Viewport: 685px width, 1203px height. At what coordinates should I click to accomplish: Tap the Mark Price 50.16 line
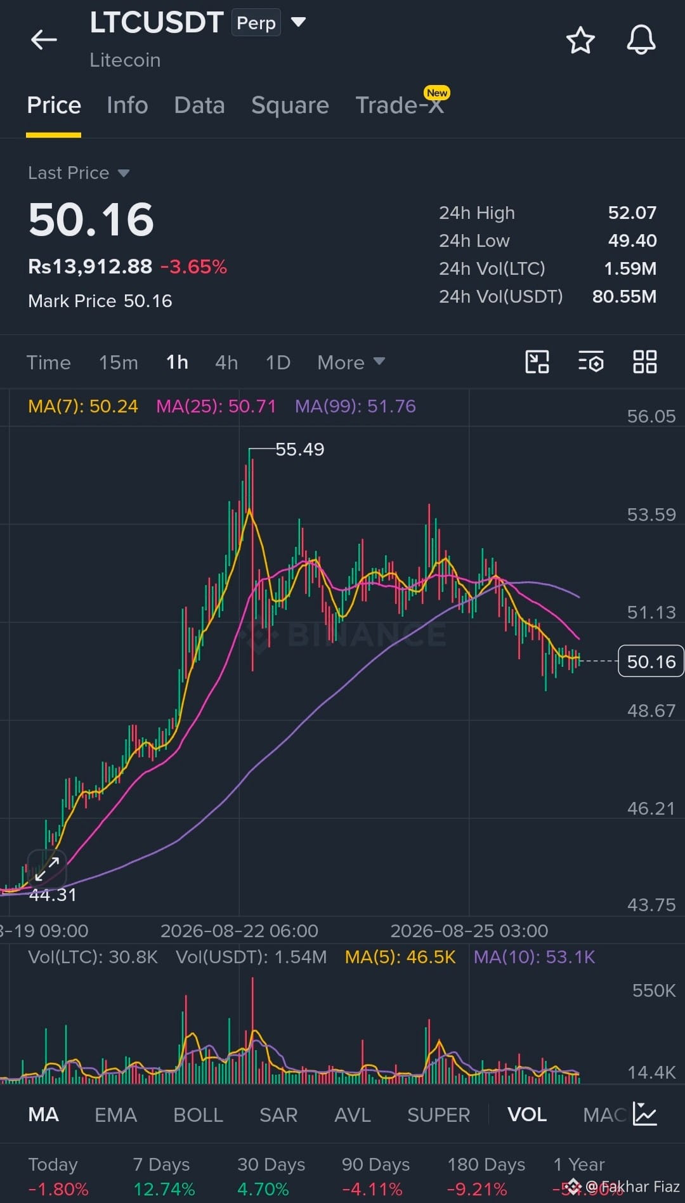tap(100, 301)
